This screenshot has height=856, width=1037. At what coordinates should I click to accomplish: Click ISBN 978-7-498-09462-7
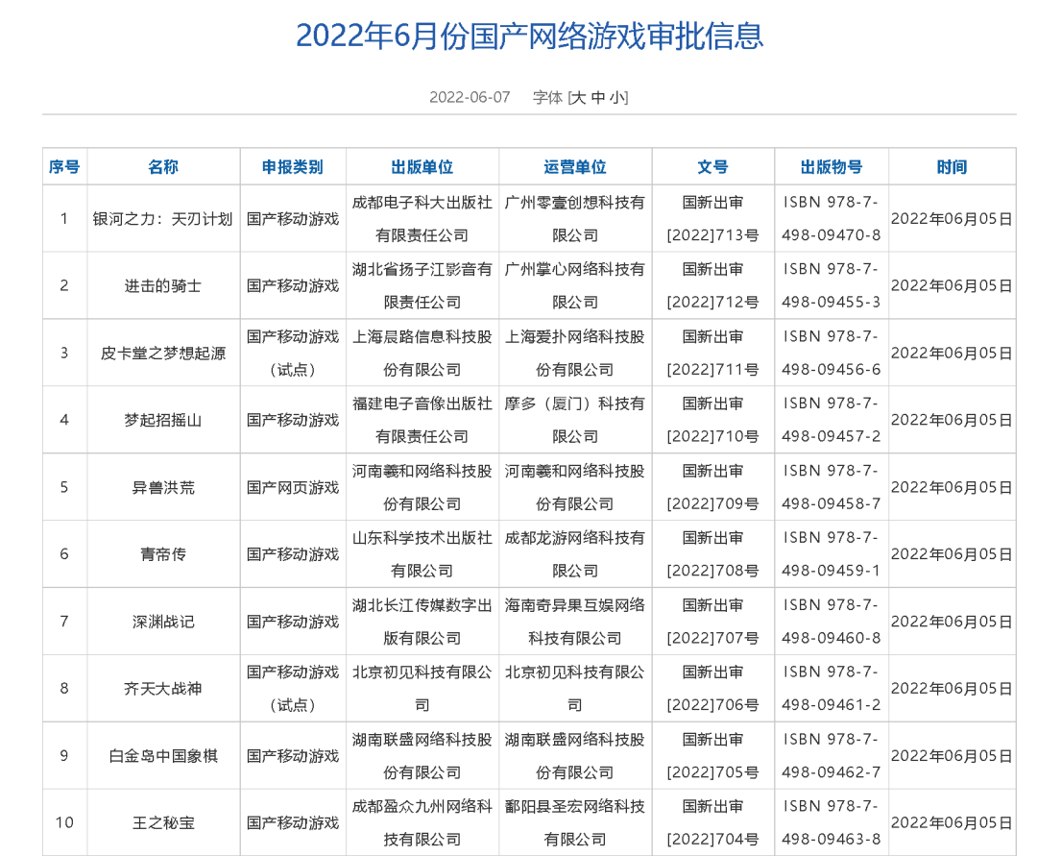[x=832, y=756]
